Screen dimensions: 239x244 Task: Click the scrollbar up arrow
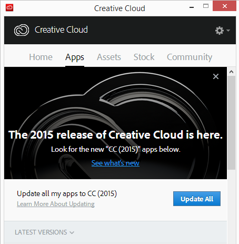231,72
